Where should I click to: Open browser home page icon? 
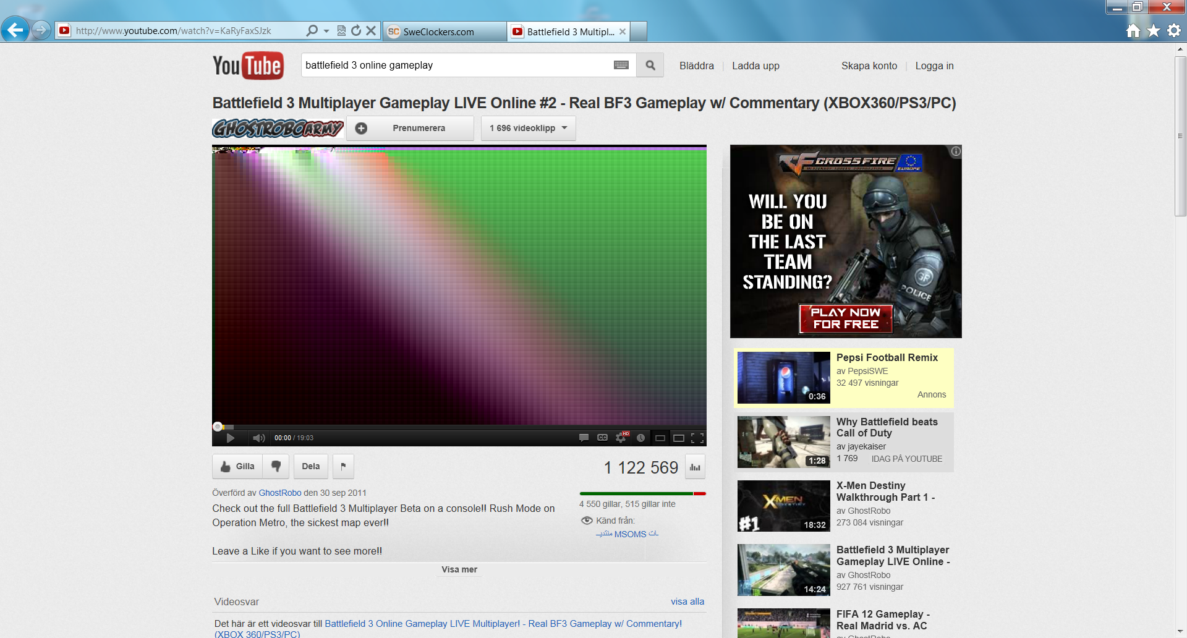pyautogui.click(x=1133, y=31)
